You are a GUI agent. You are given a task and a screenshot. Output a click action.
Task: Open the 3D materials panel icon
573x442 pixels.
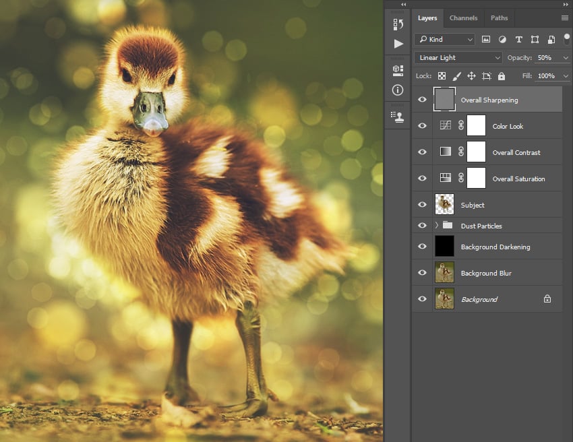(x=397, y=69)
